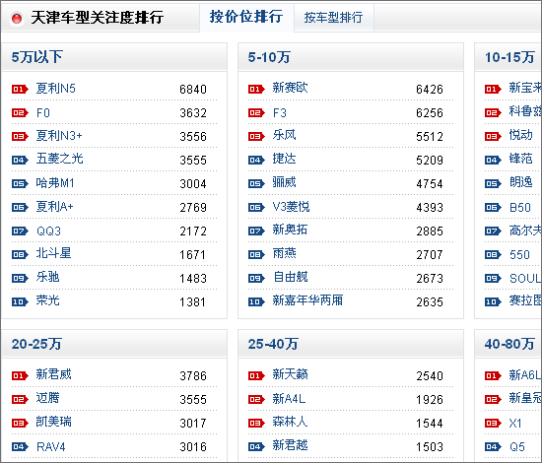Image resolution: width=542 pixels, height=463 pixels.
Task: Switch to the 按车型排行 tab
Action: pos(333,18)
